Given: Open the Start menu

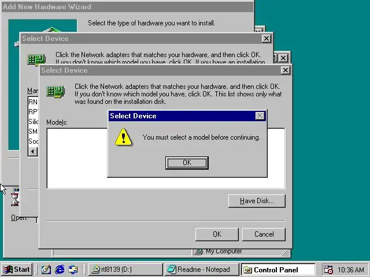Looking at the screenshot, I should tap(17, 269).
